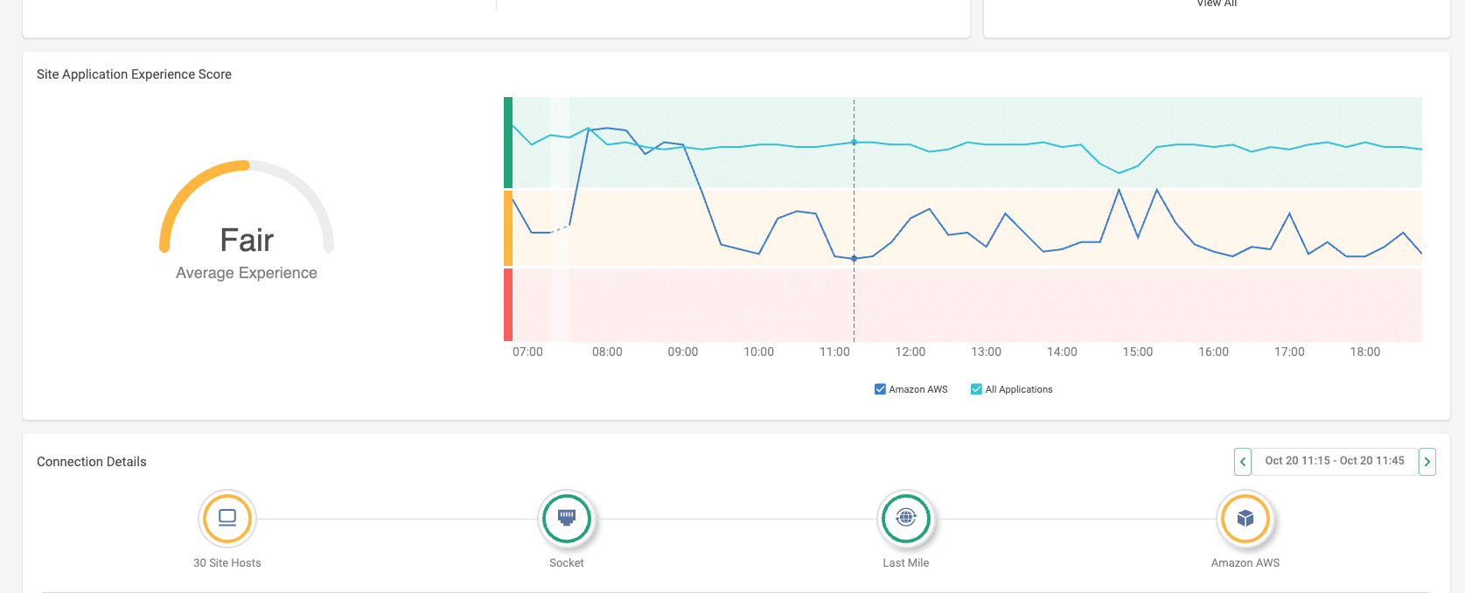Click the green score band color bar
The height and width of the screenshot is (593, 1465).
(x=508, y=143)
